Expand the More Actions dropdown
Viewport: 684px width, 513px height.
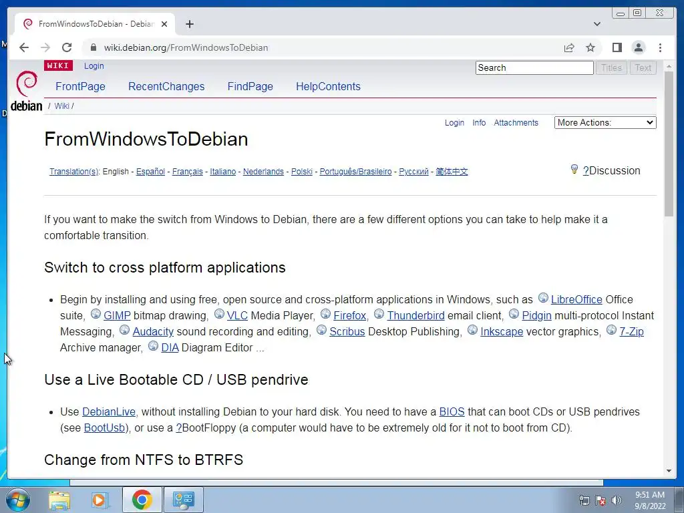605,123
